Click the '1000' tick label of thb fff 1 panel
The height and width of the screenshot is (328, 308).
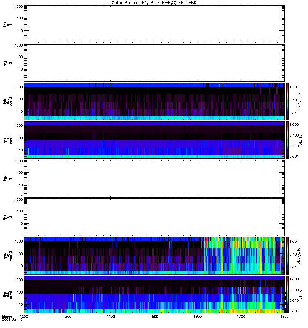click(x=18, y=7)
